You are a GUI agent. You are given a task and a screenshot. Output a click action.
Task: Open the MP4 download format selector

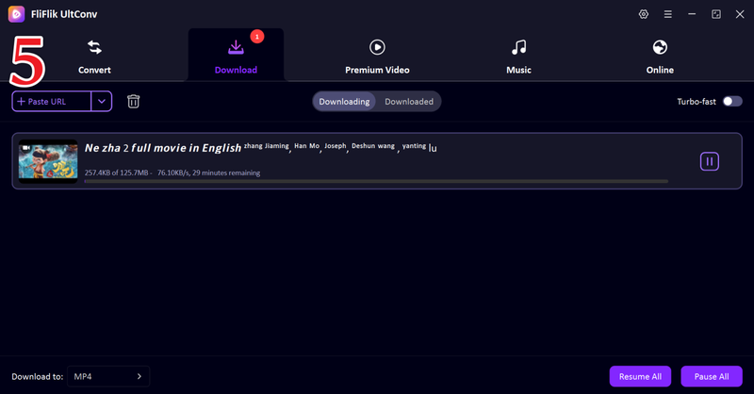pyautogui.click(x=108, y=376)
